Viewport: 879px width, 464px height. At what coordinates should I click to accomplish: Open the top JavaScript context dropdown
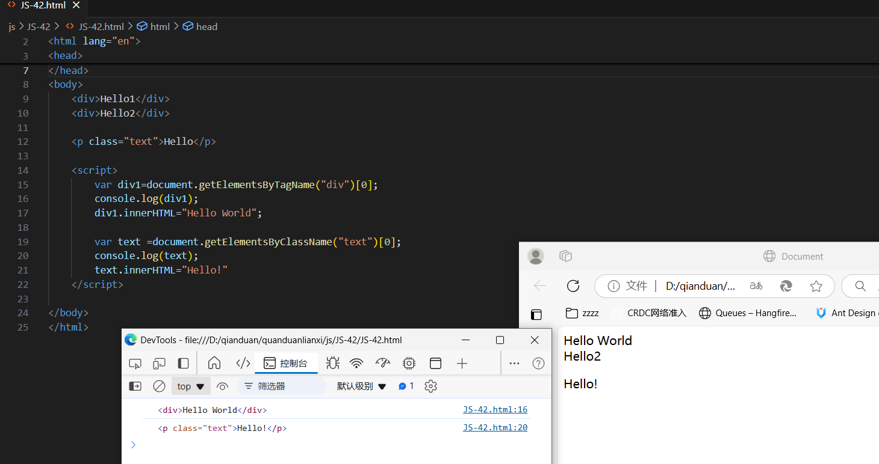[x=191, y=386]
